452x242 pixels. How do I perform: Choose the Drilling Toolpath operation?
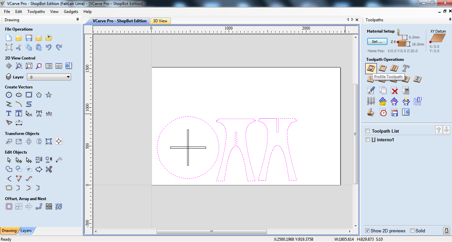[x=394, y=68]
